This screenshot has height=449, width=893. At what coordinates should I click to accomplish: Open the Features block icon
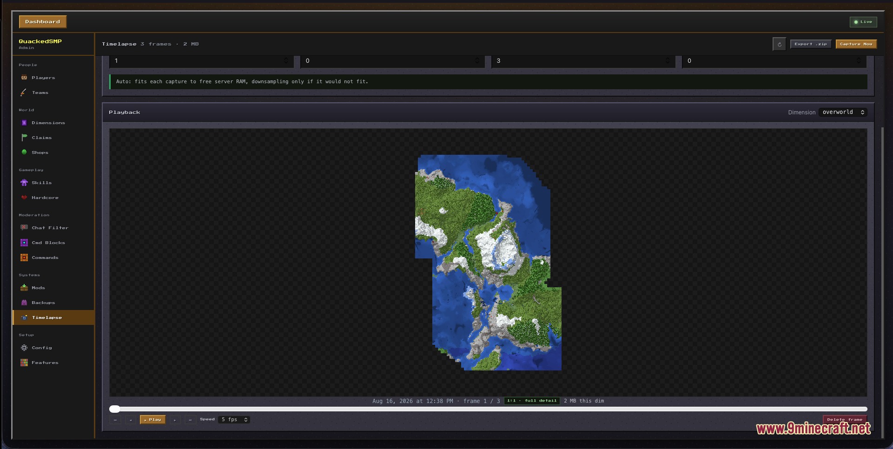24,363
